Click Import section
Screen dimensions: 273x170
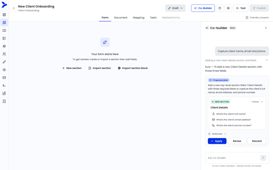point(99,68)
